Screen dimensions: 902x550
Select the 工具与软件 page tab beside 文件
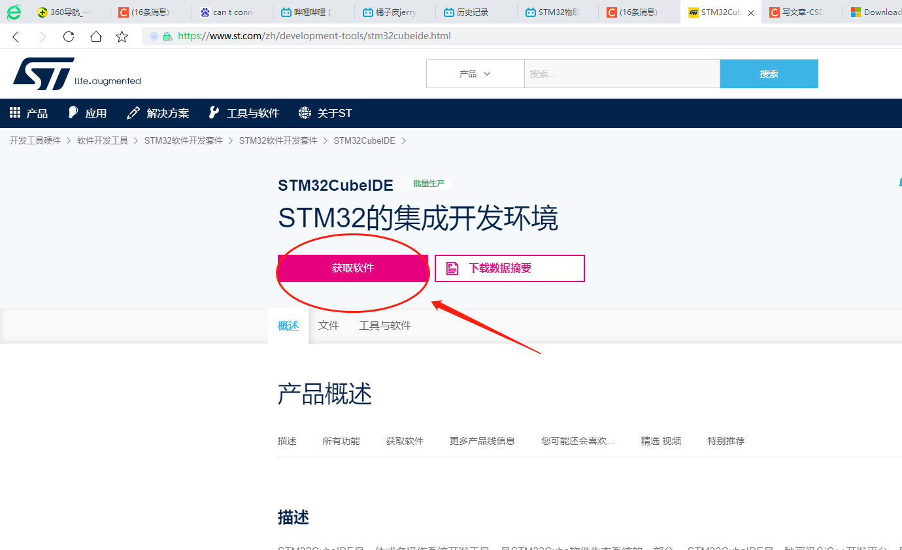click(x=385, y=325)
